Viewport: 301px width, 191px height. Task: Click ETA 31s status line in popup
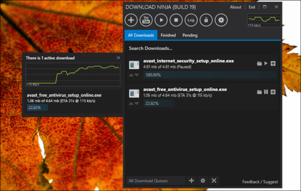pyautogui.click(x=61, y=101)
